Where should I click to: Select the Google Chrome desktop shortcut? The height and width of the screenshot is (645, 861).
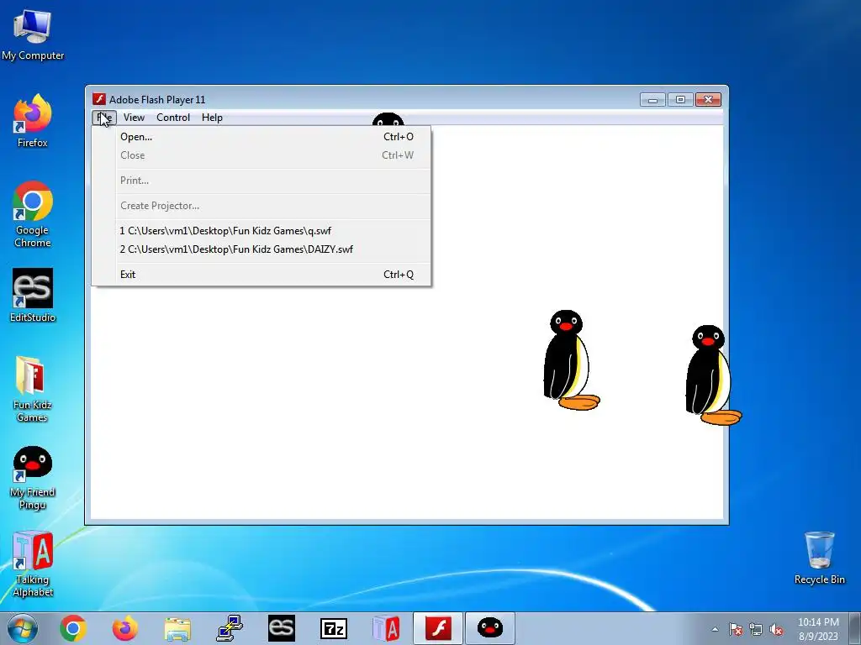point(33,214)
